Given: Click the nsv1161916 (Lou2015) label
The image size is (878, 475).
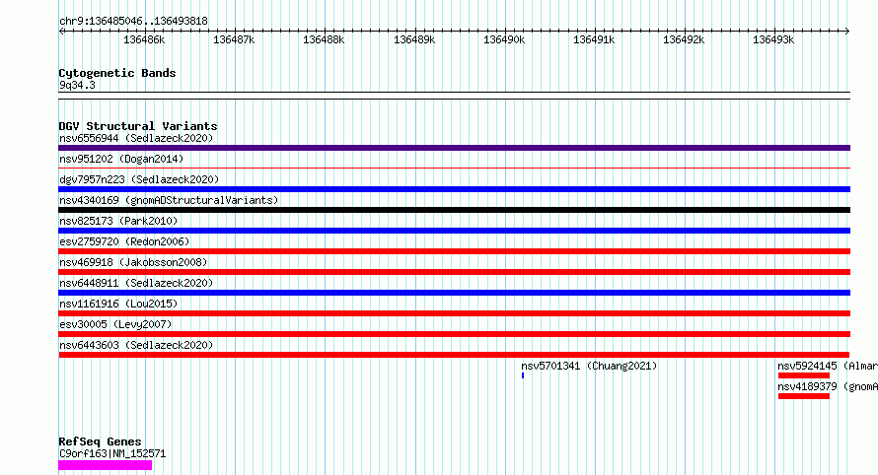Looking at the screenshot, I should pyautogui.click(x=118, y=304).
